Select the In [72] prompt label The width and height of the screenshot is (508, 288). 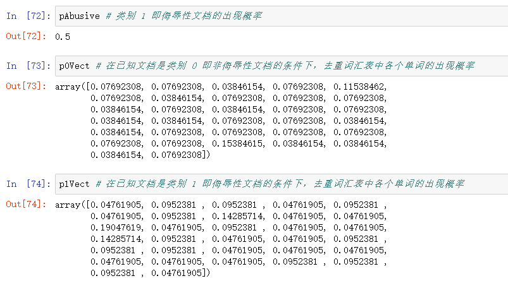tap(28, 16)
